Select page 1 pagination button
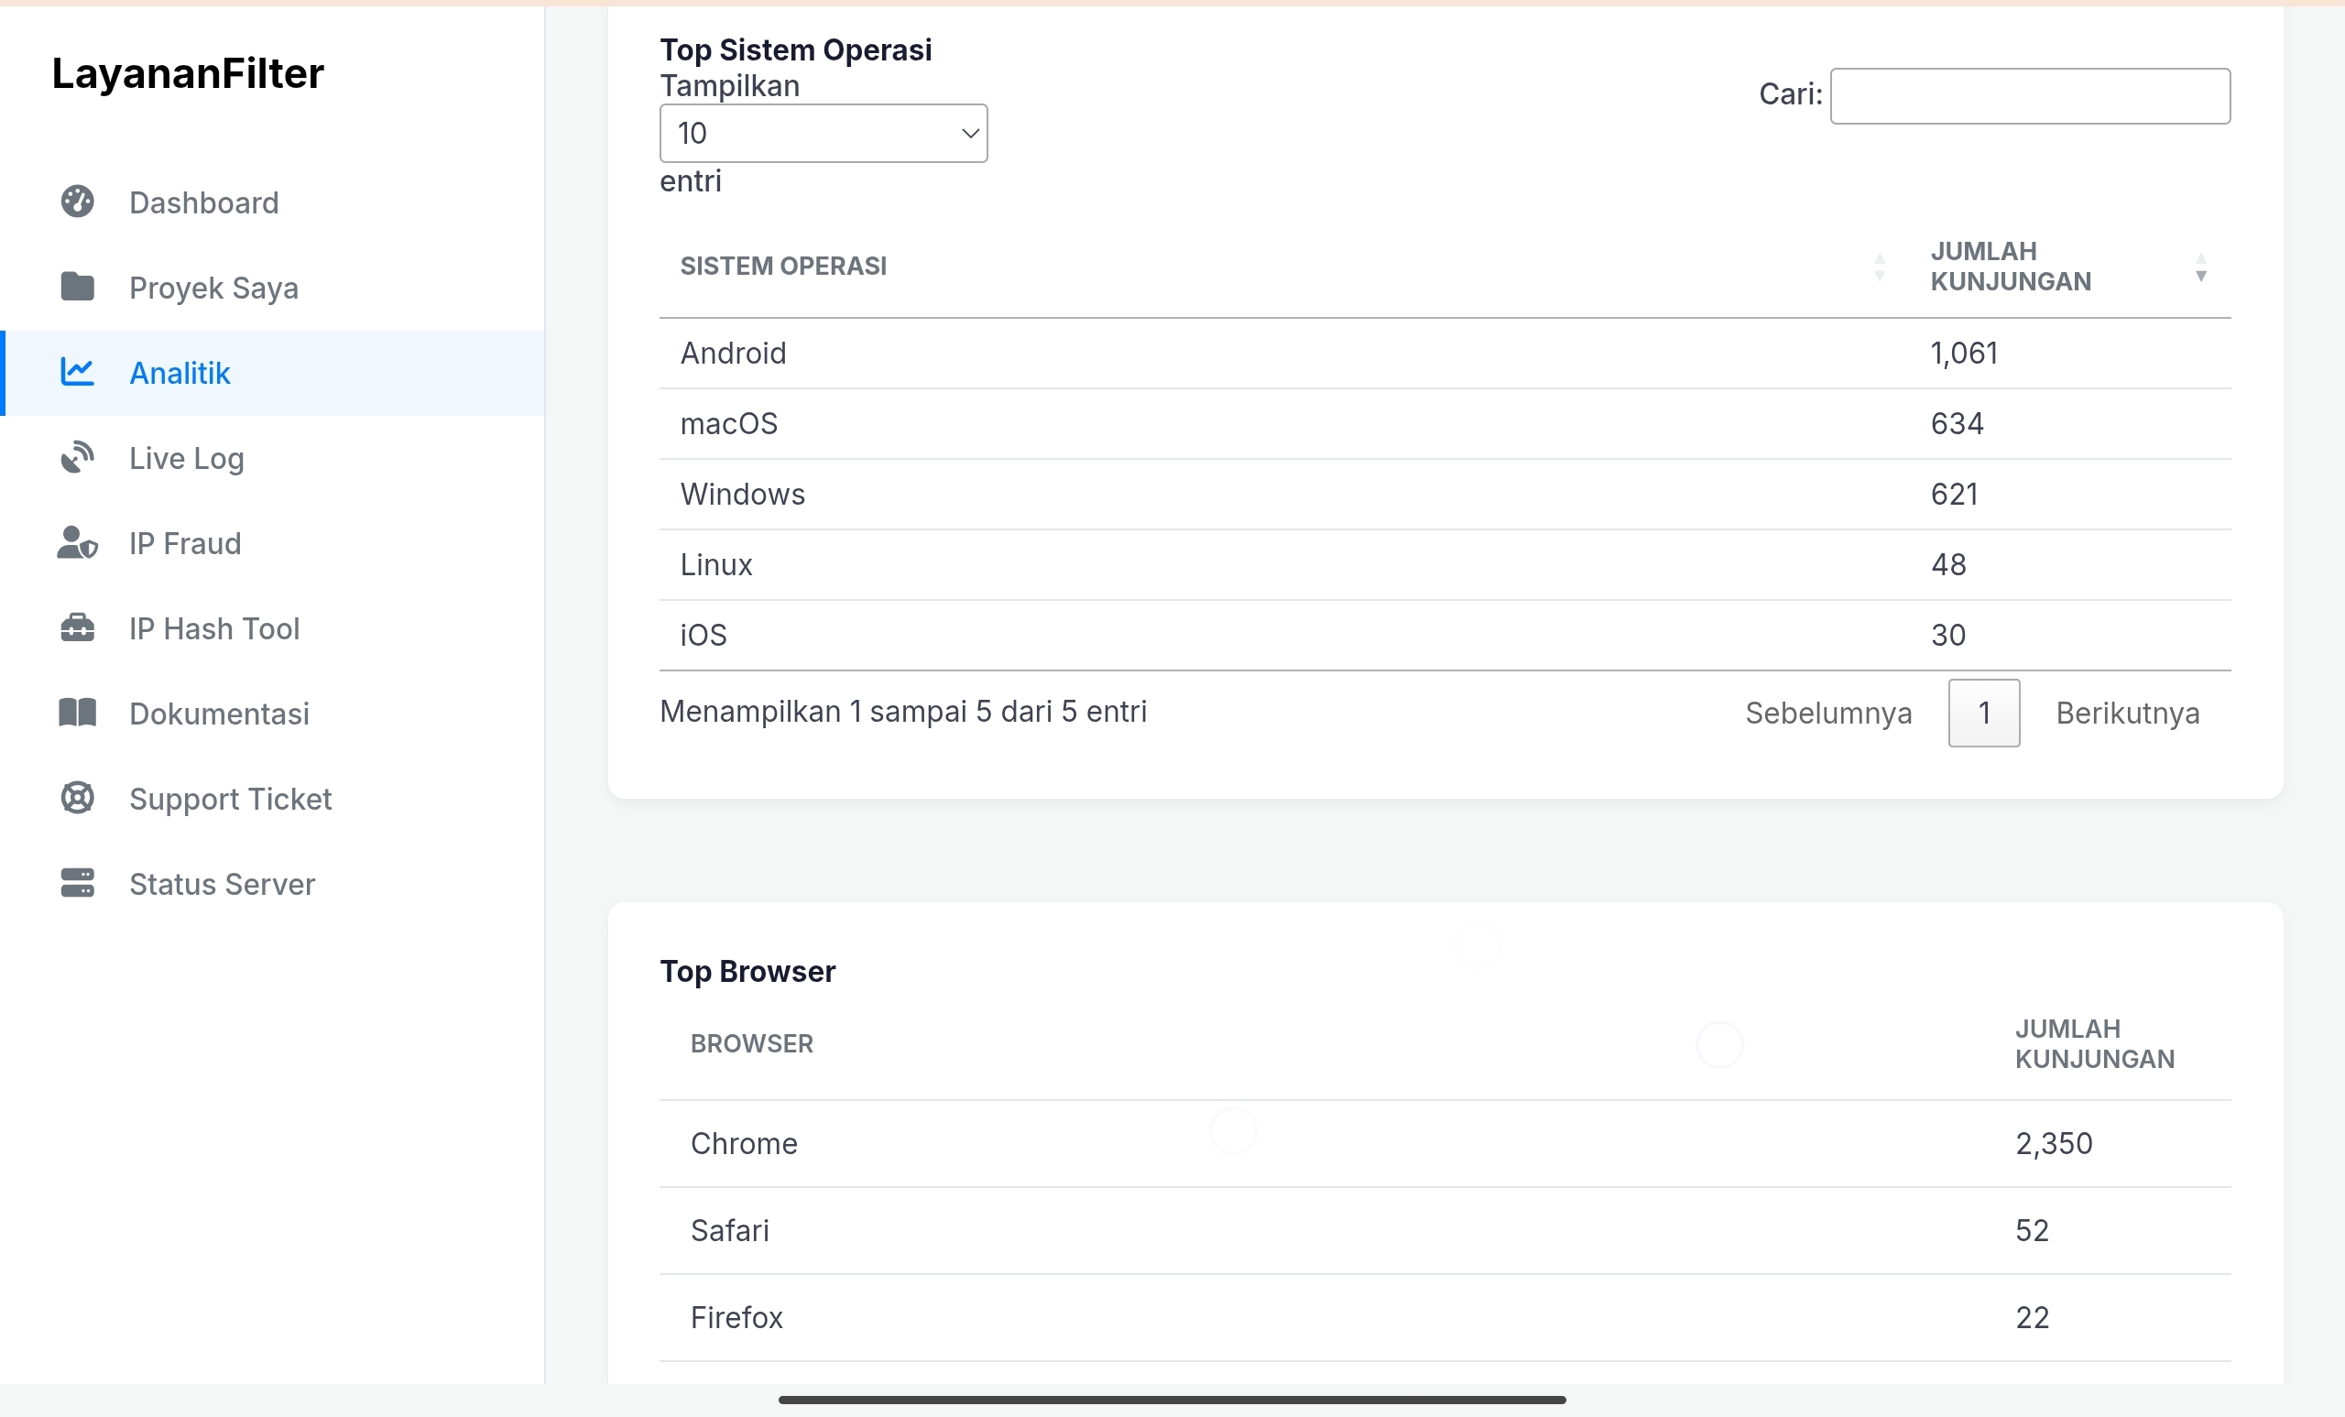Viewport: 2345px width, 1417px height. (x=1983, y=713)
